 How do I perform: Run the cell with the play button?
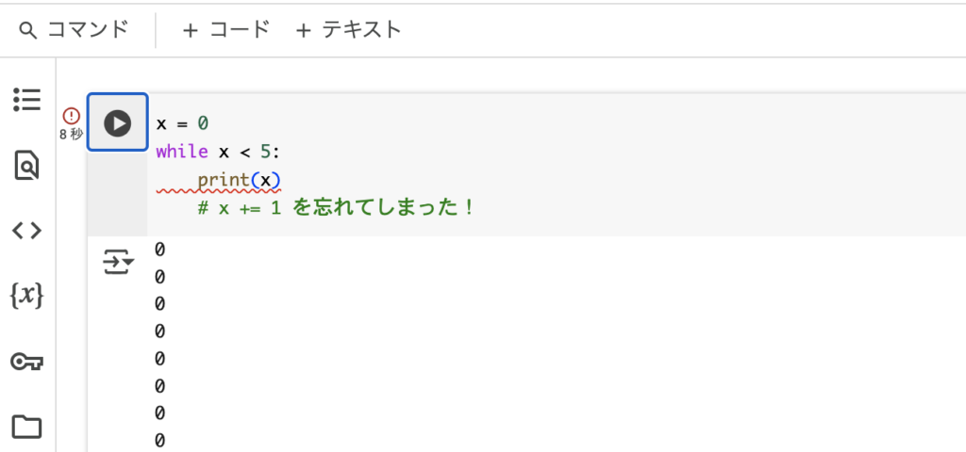[117, 123]
